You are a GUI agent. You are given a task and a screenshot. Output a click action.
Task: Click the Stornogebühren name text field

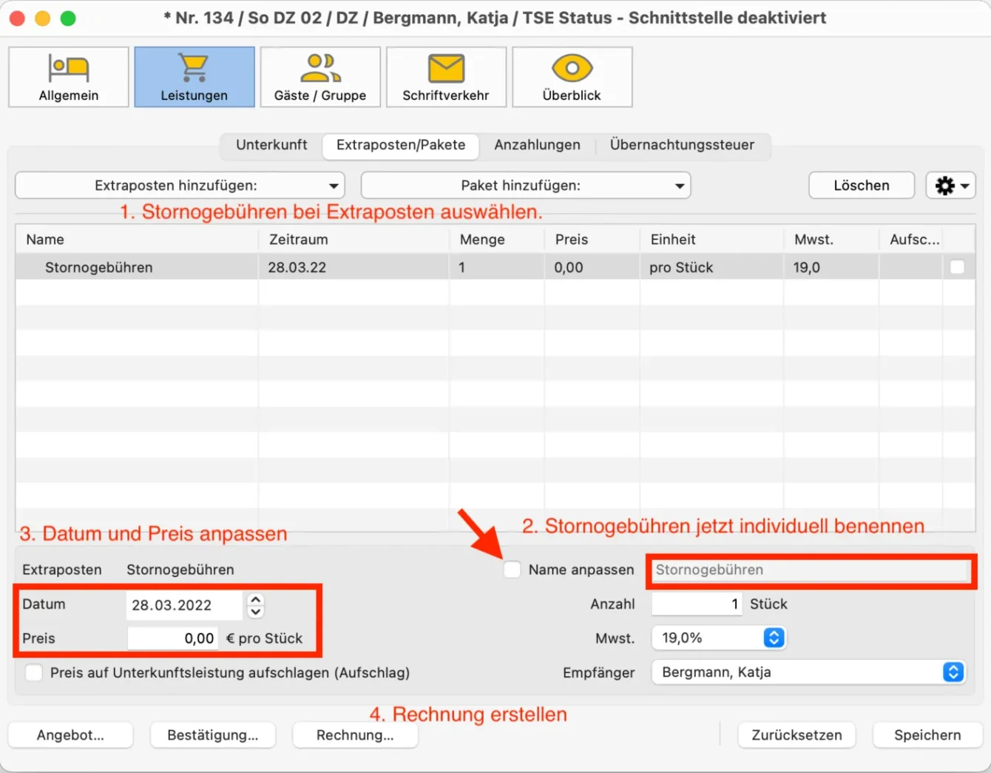(x=811, y=570)
